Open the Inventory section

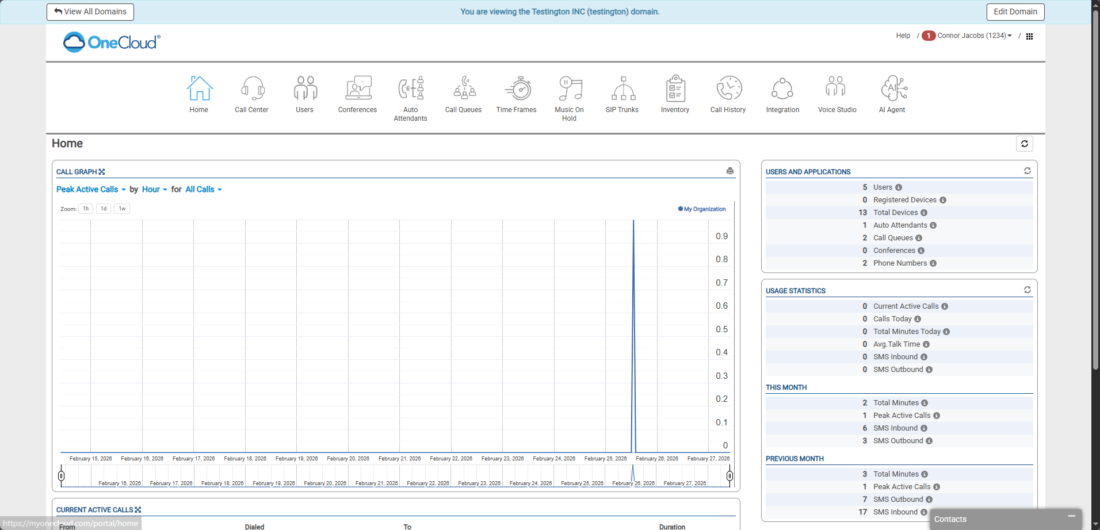click(x=675, y=89)
